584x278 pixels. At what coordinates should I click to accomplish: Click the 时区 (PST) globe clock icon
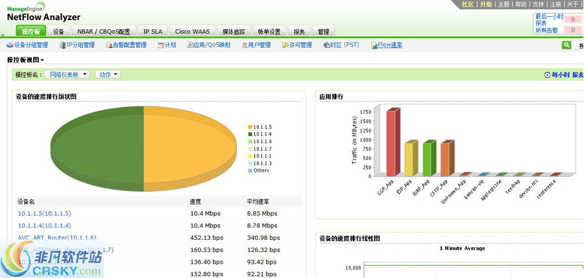(x=326, y=45)
